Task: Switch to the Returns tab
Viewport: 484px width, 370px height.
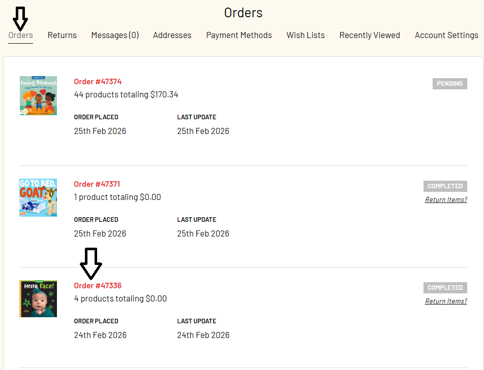Action: [62, 36]
